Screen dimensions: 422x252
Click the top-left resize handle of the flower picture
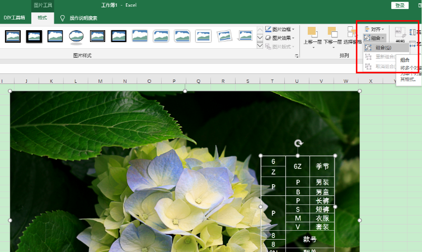coord(10,91)
